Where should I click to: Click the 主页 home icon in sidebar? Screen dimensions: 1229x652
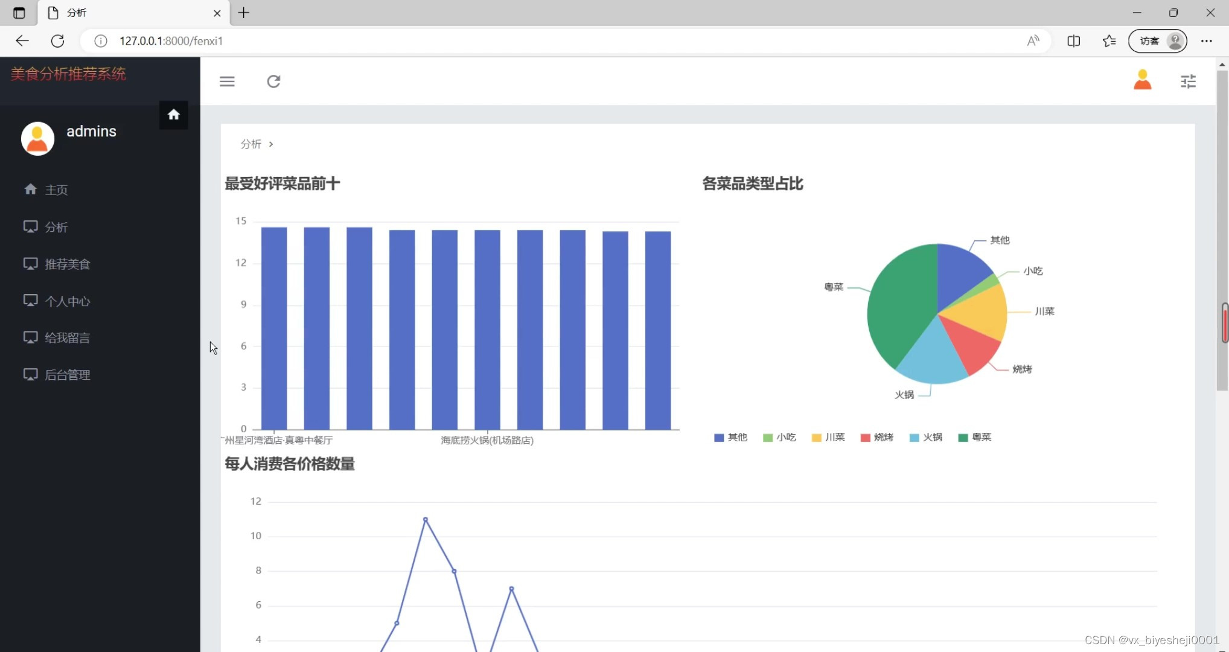[x=30, y=190]
